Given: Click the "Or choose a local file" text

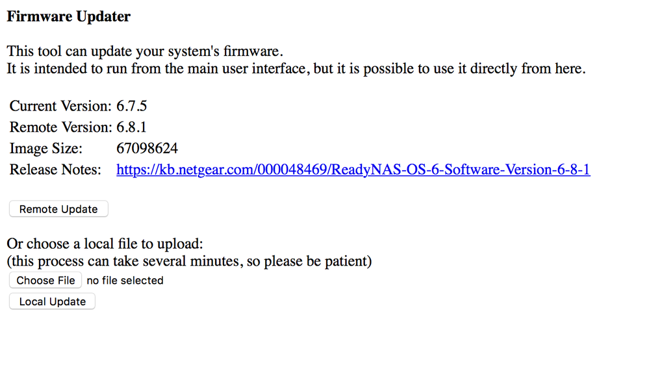Looking at the screenshot, I should 105,244.
